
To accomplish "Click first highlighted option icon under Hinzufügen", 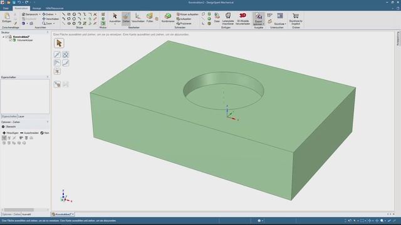I will pos(4,138).
